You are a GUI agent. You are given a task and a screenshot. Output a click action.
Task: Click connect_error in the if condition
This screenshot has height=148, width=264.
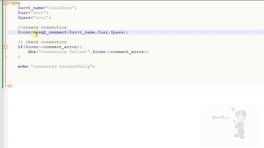[x=60, y=47]
